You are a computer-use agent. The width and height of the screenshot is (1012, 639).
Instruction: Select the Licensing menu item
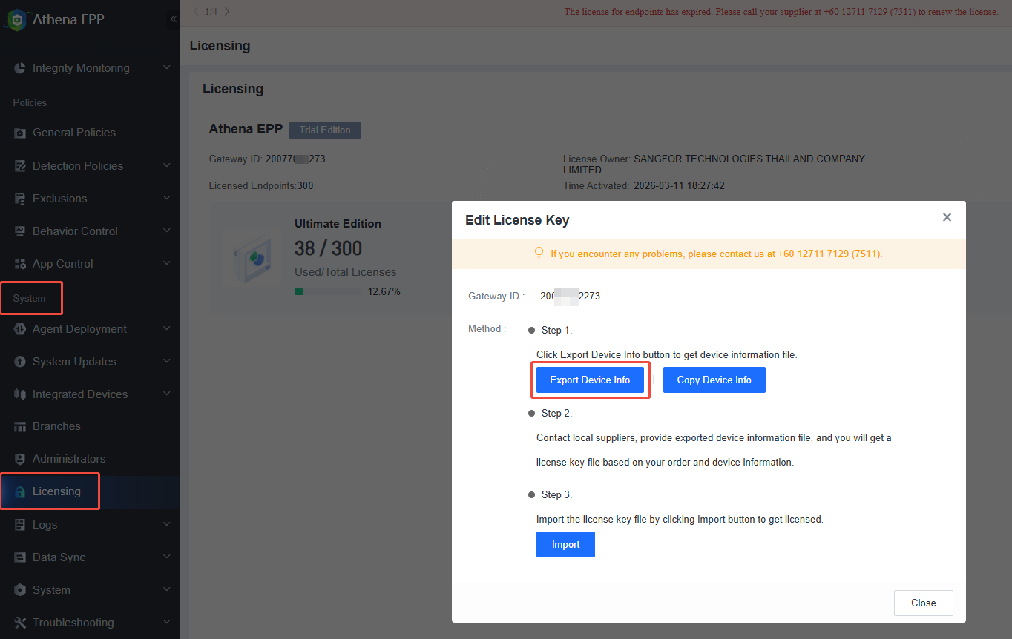pyautogui.click(x=90, y=491)
